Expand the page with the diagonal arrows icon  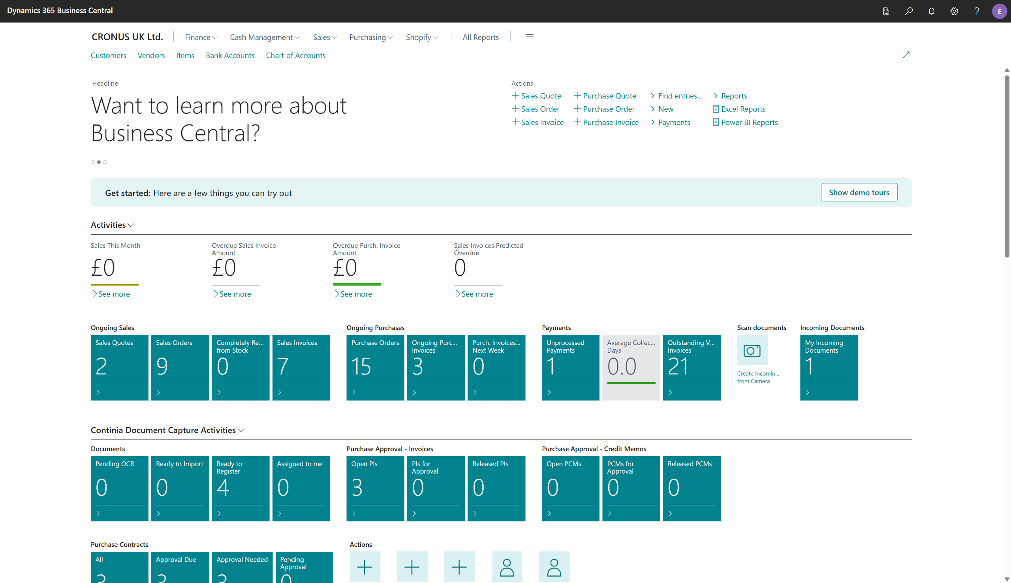click(x=906, y=55)
